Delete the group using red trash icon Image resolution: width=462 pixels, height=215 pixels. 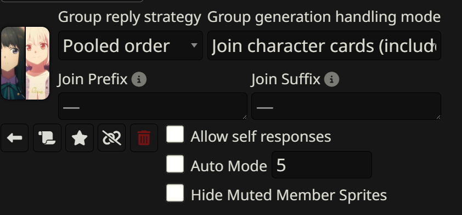(144, 138)
